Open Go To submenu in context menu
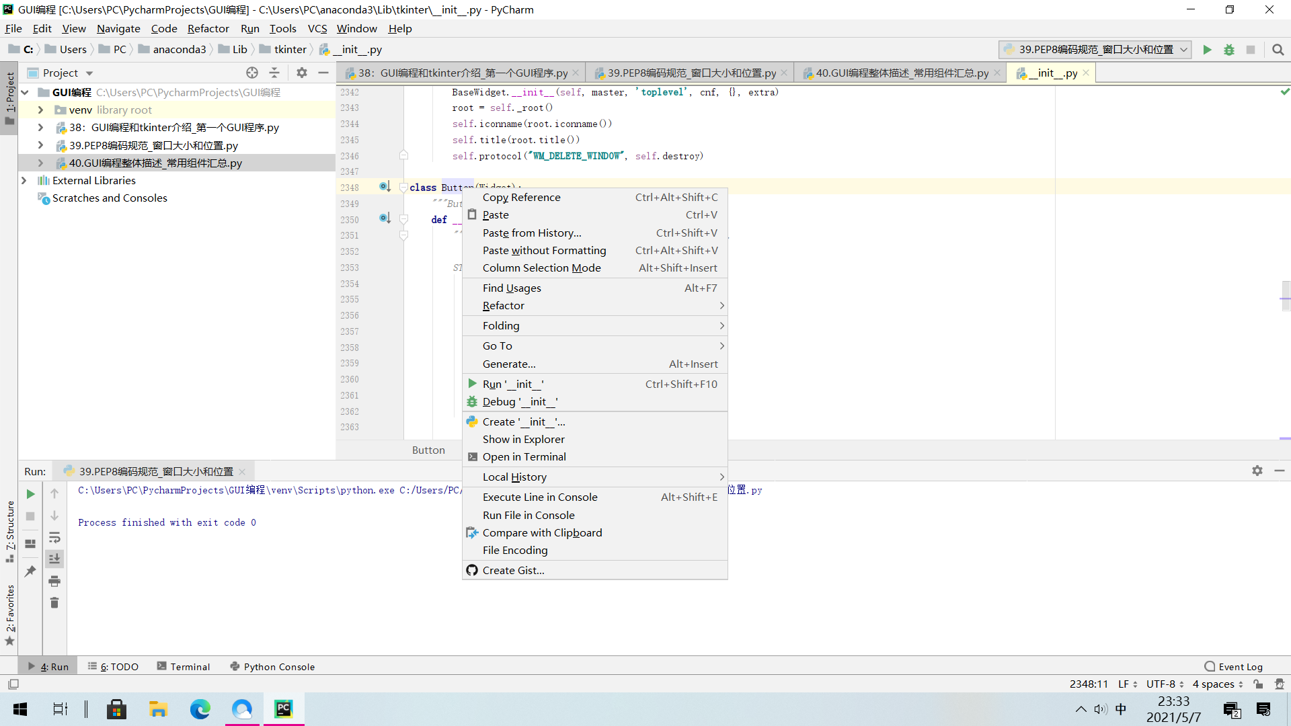This screenshot has height=726, width=1291. pos(595,346)
